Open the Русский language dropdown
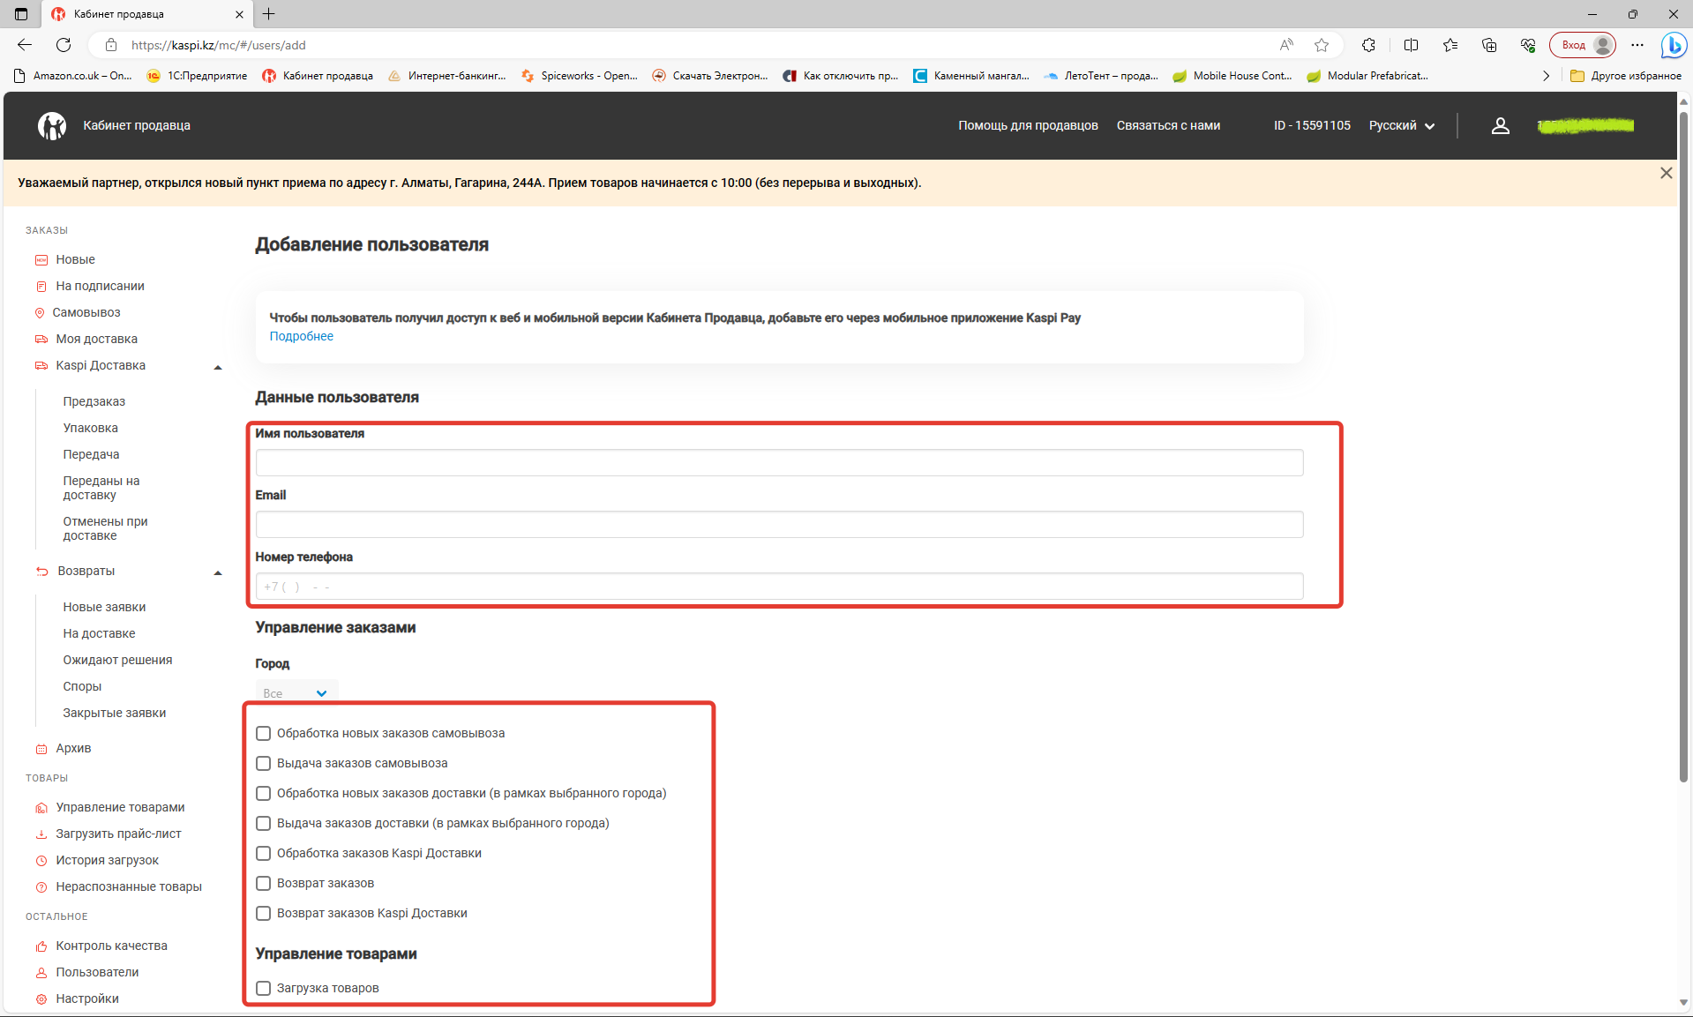Screen dimensions: 1693x1017 [1401, 126]
